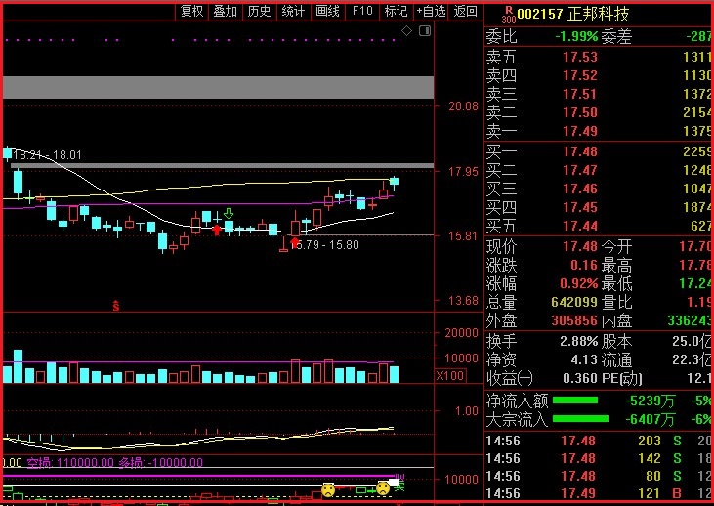The image size is (714, 506).
Task: Toggle 复权 price adjustment
Action: click(192, 11)
